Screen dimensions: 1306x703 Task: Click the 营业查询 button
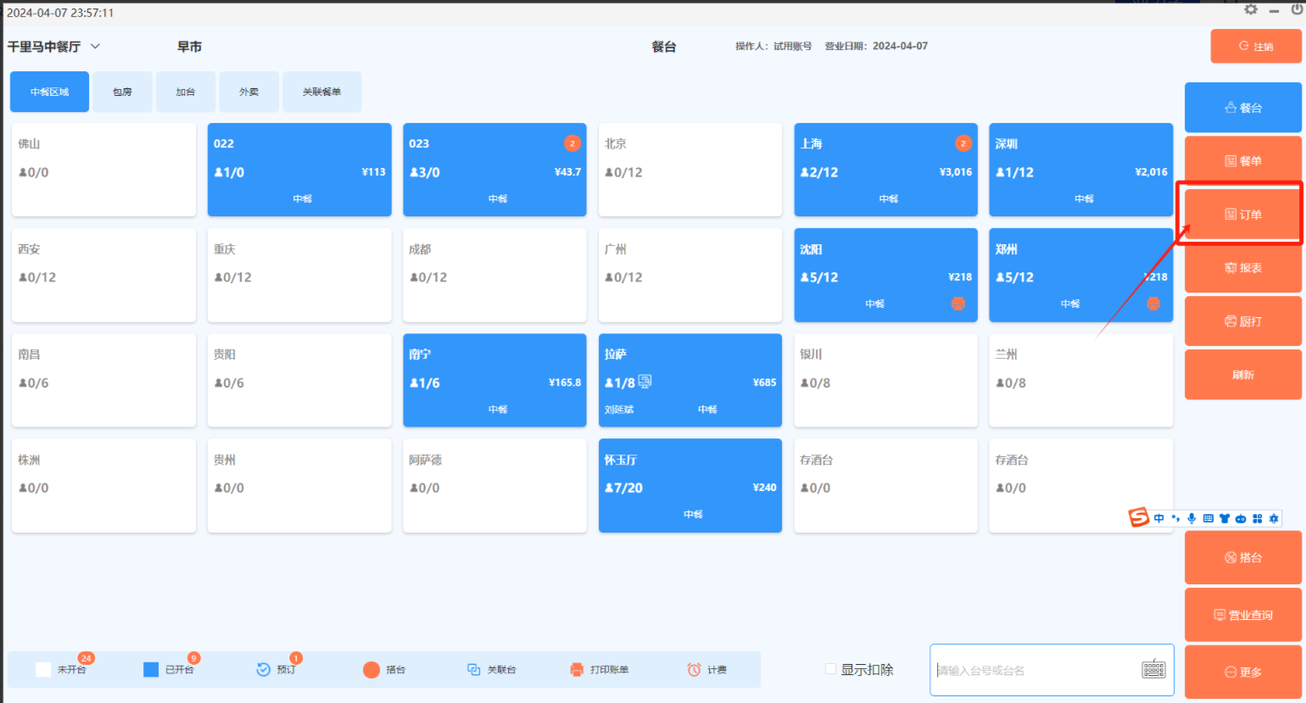pyautogui.click(x=1242, y=615)
